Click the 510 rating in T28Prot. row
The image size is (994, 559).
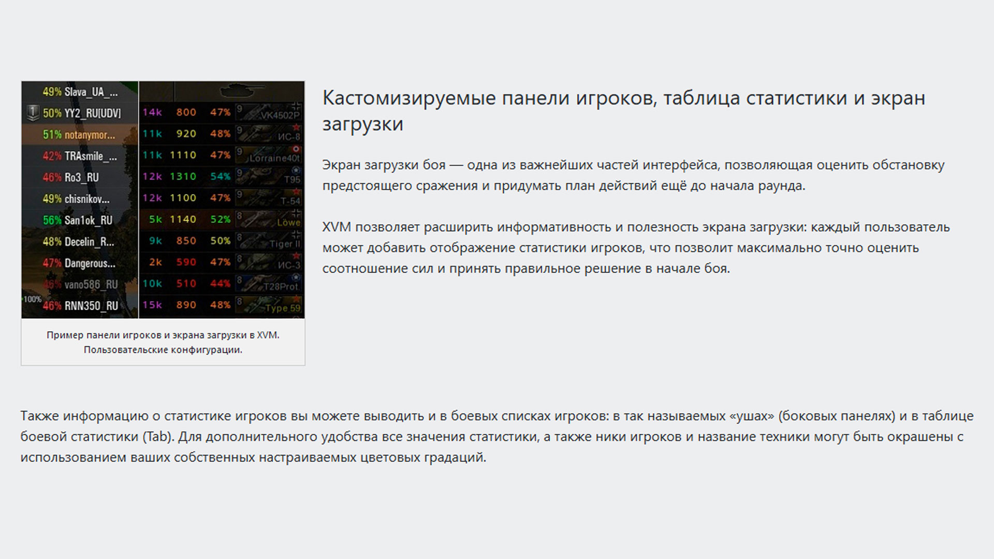tap(186, 284)
